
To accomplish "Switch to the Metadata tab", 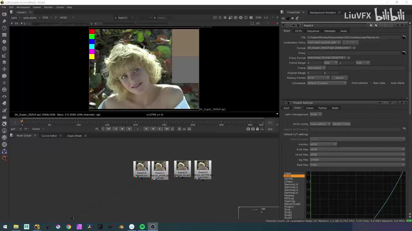I will tap(330, 31).
